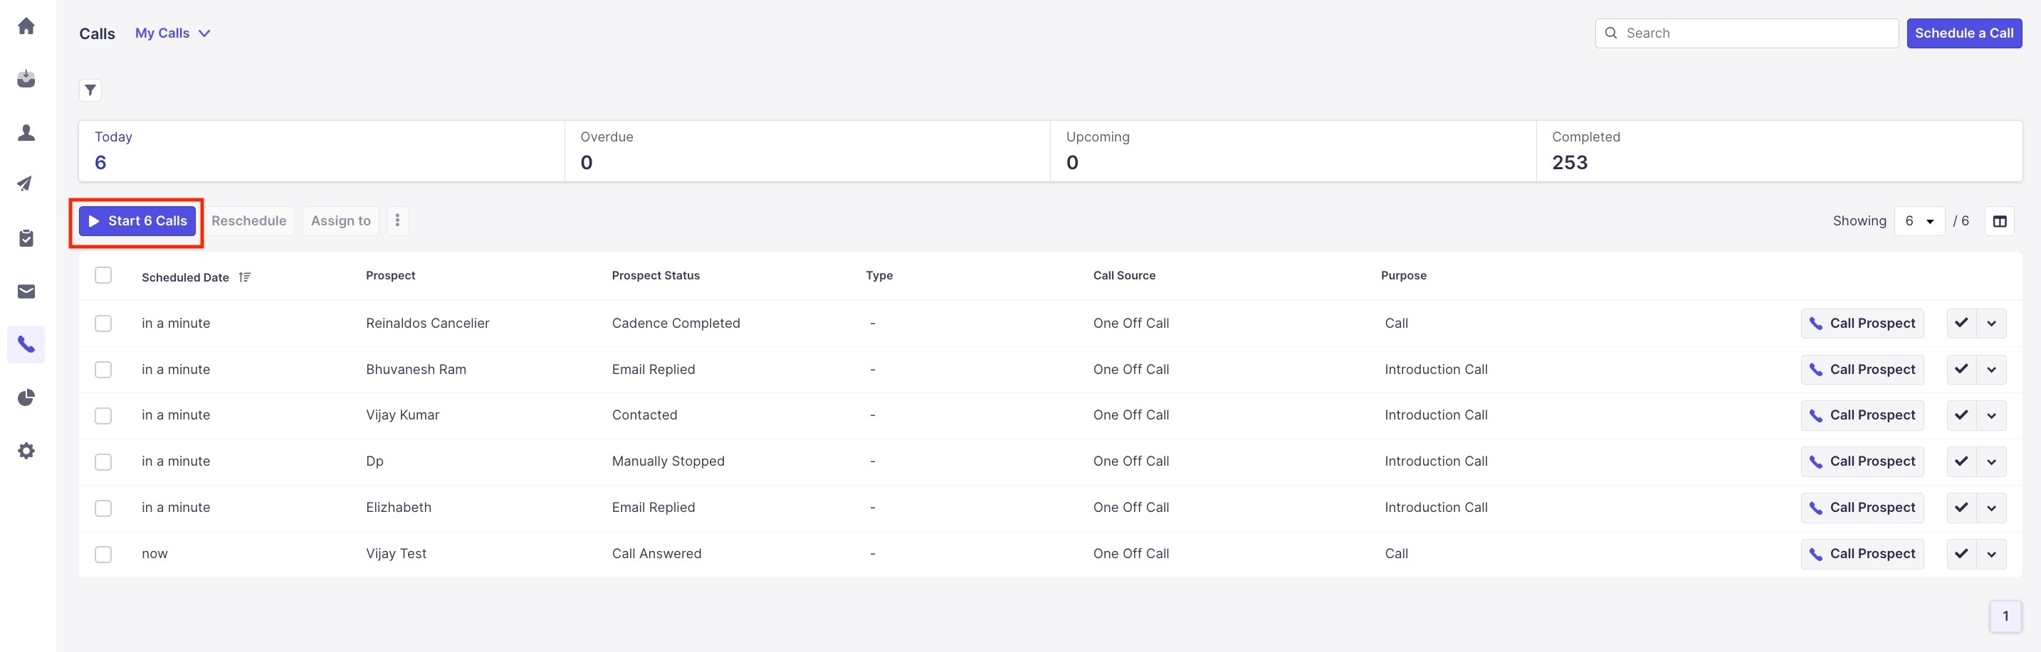The height and width of the screenshot is (652, 2041).
Task: Open the mail envelope icon in sidebar
Action: [x=26, y=292]
